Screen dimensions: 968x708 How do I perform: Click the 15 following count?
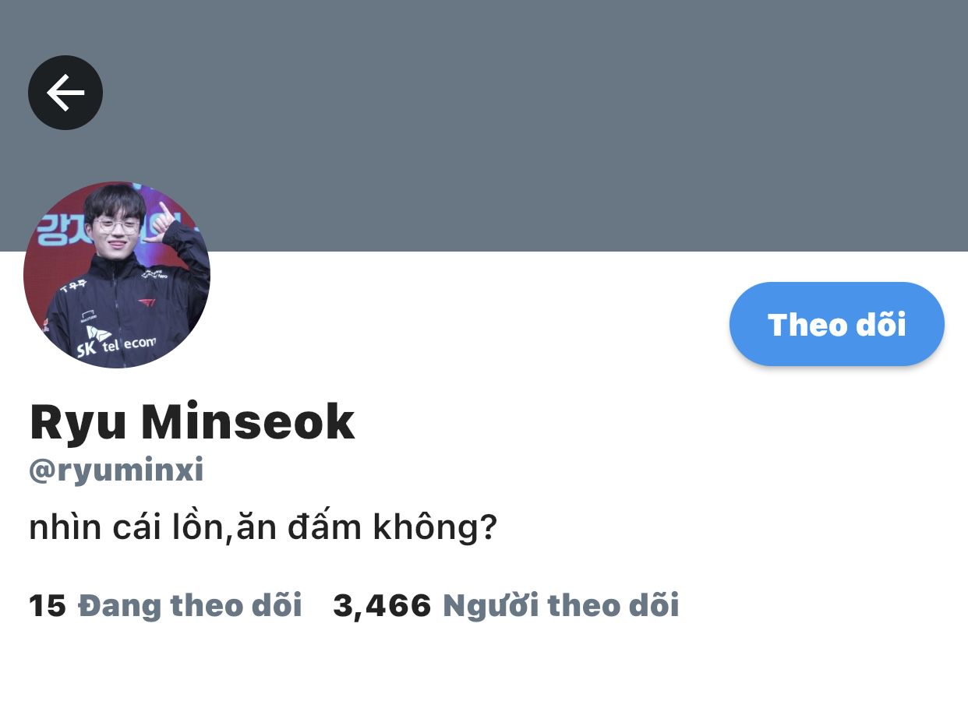48,605
